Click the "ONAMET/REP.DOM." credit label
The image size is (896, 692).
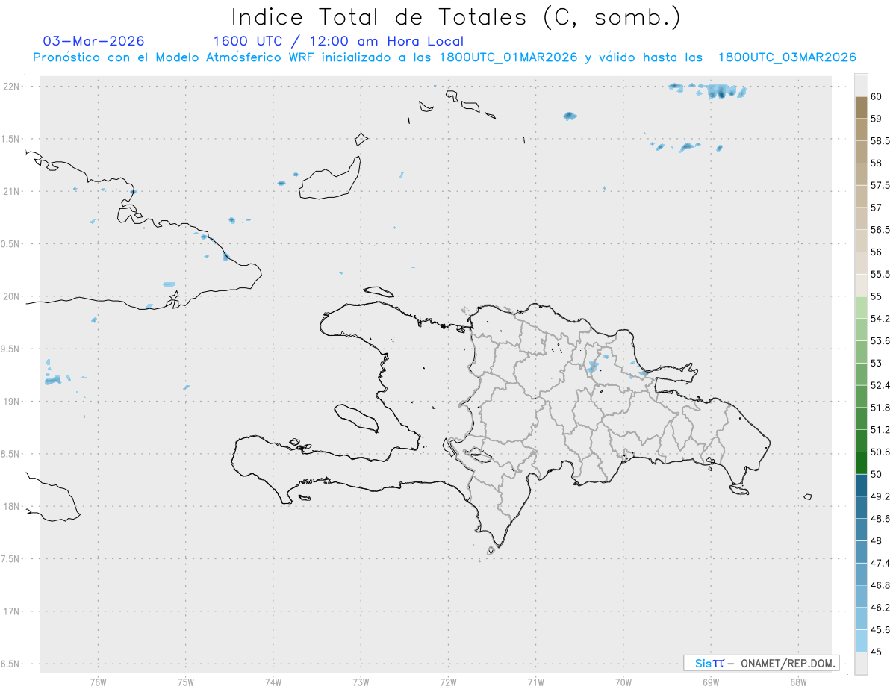coord(787,663)
